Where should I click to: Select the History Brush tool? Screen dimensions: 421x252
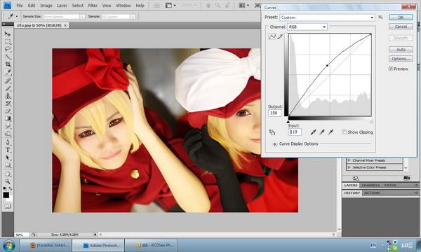coord(8,104)
